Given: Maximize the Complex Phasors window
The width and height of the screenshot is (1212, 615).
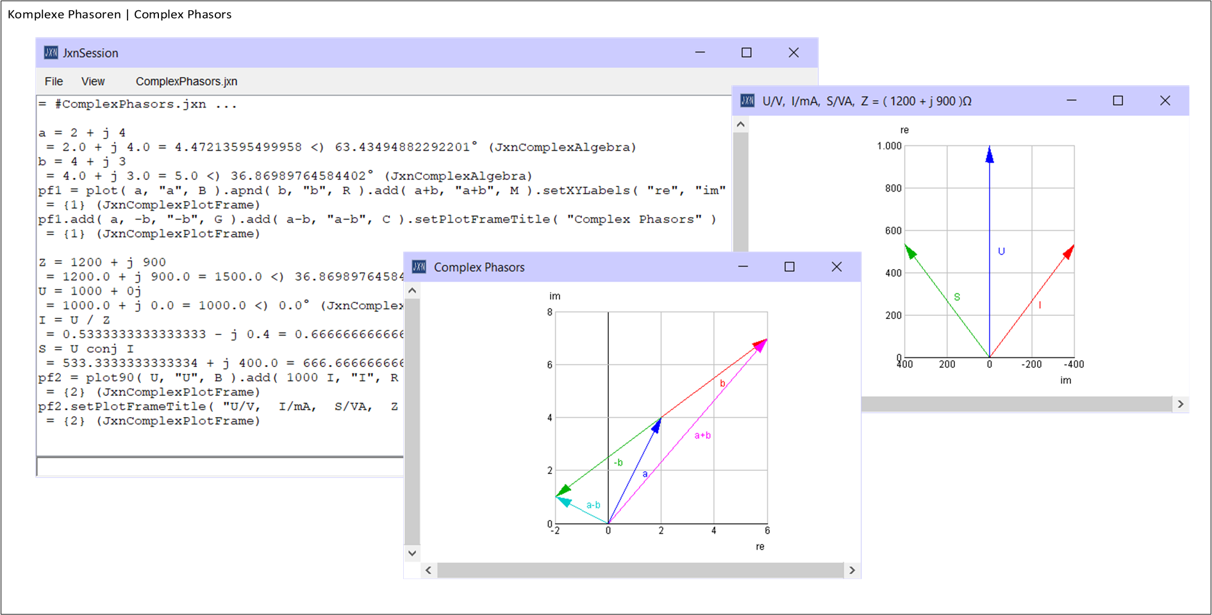Looking at the screenshot, I should click(x=790, y=266).
